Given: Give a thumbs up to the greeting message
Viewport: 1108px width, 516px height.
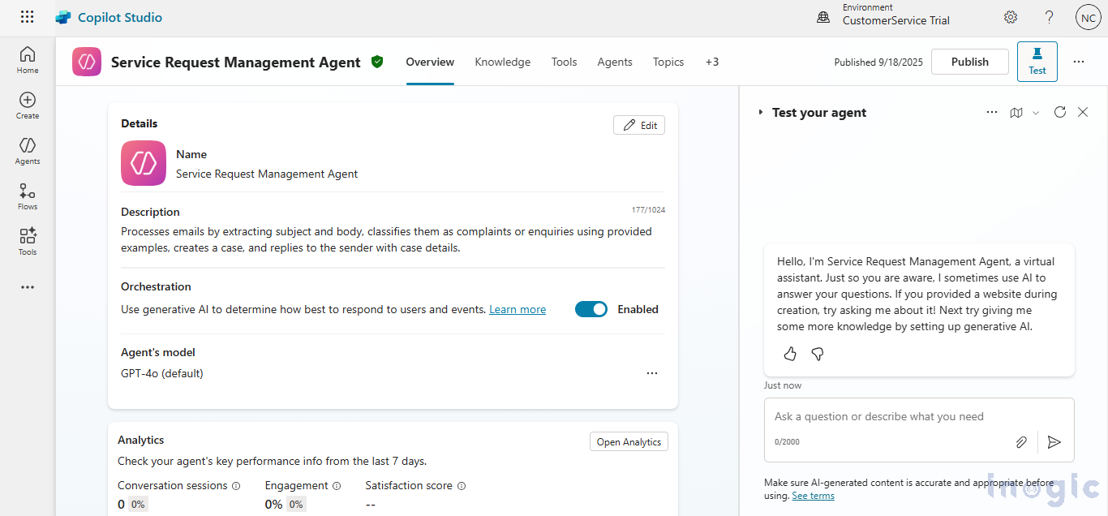Looking at the screenshot, I should (790, 354).
